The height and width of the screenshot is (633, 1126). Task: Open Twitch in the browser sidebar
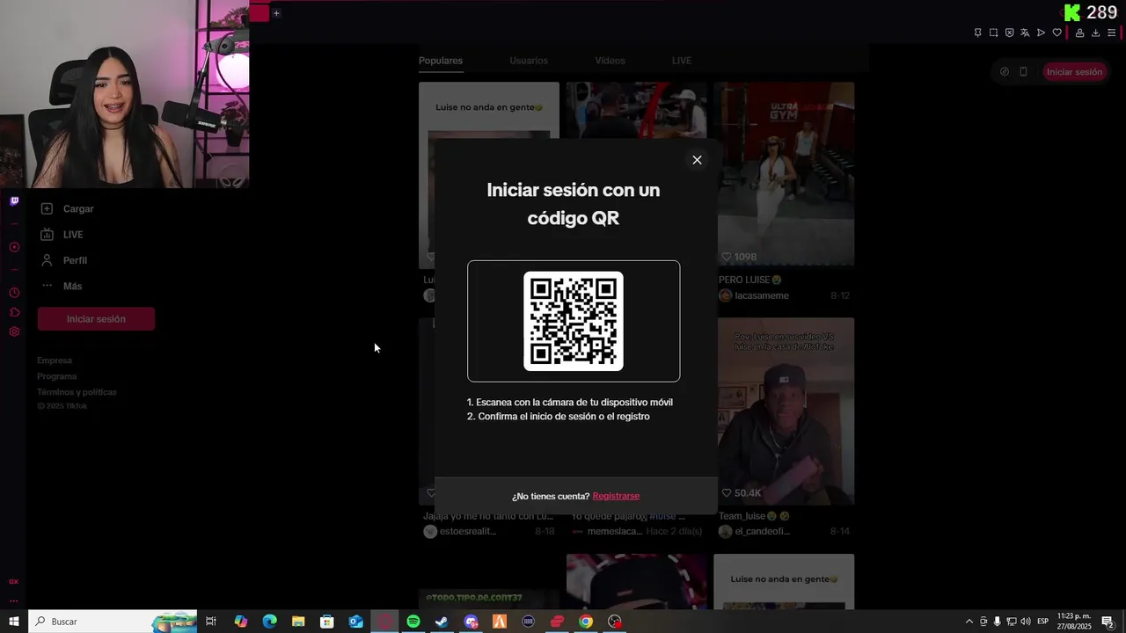(14, 201)
